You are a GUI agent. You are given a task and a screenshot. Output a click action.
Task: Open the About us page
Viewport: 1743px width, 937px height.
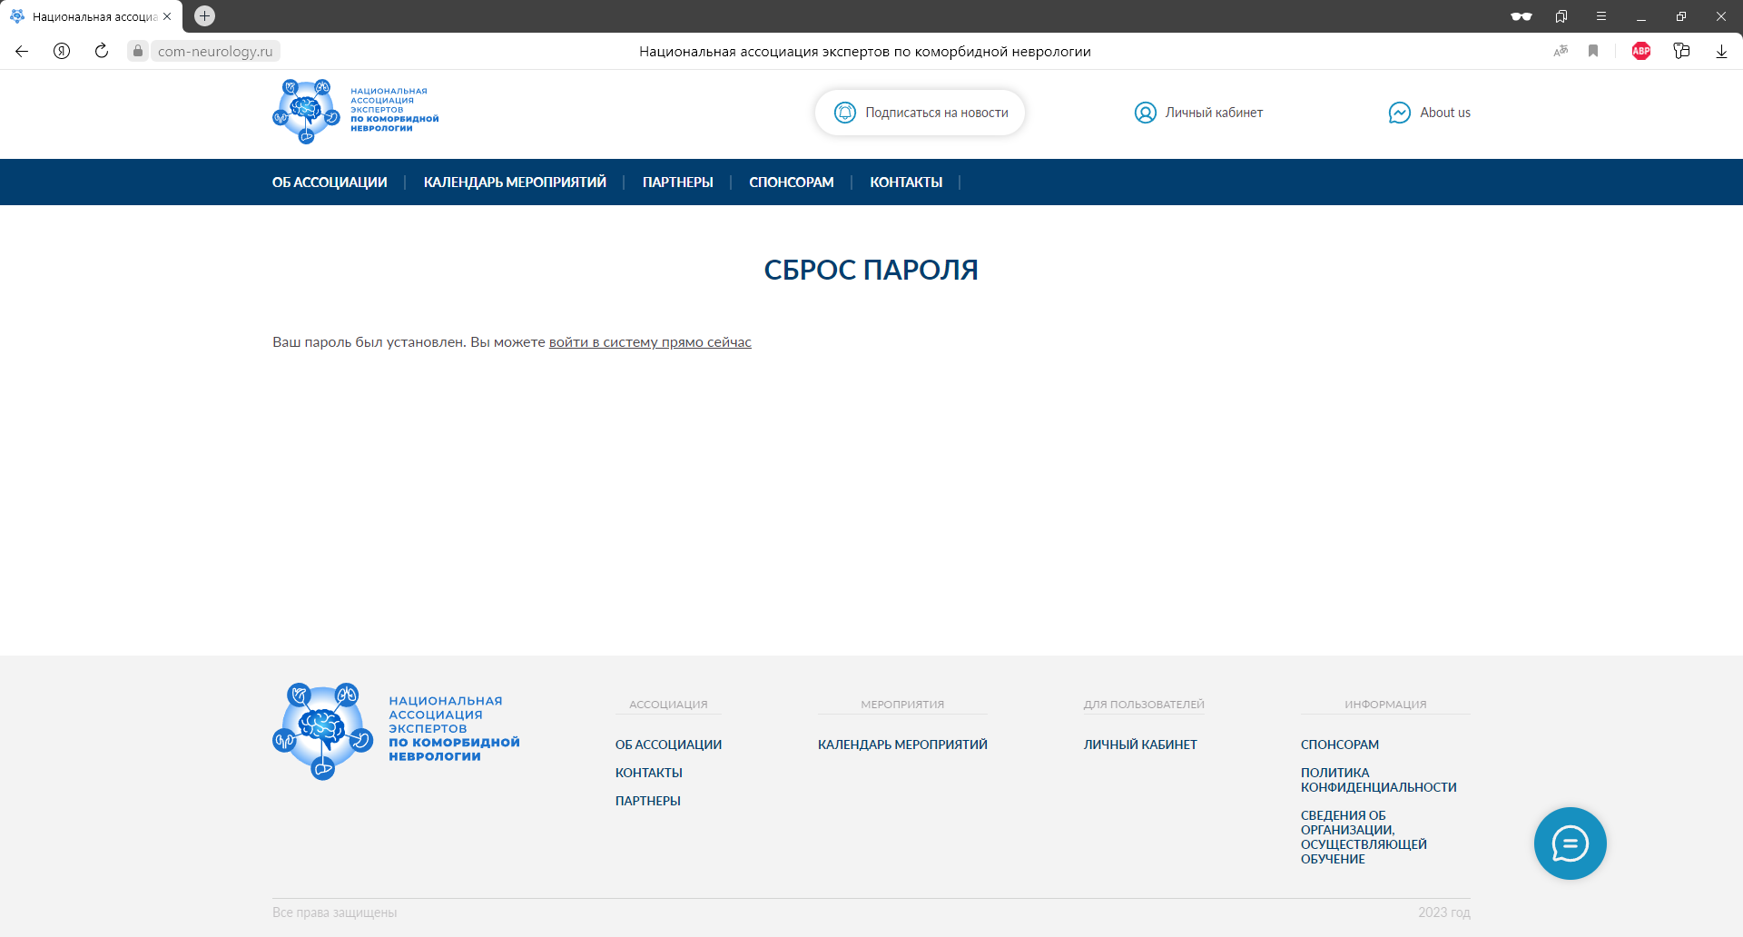[x=1430, y=113]
